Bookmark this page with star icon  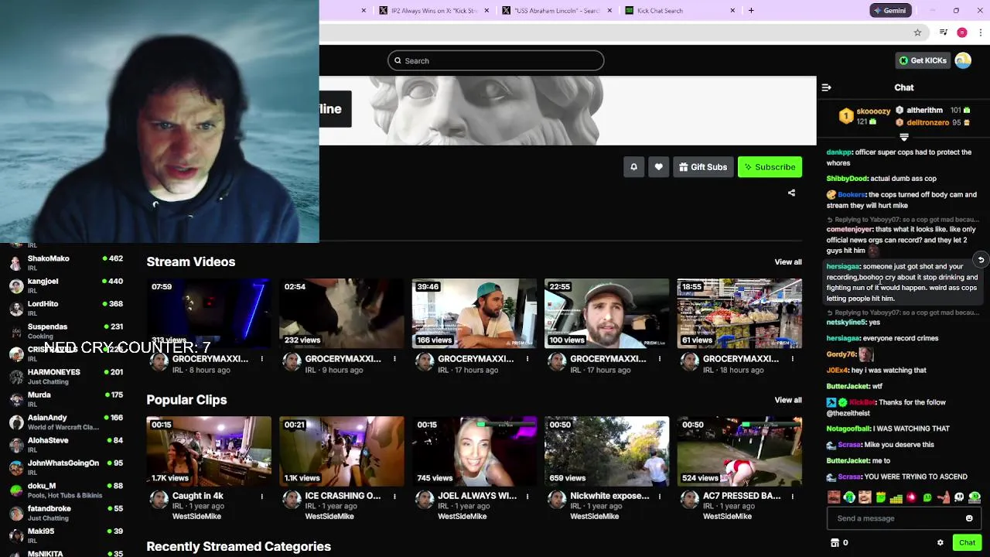[x=917, y=32]
